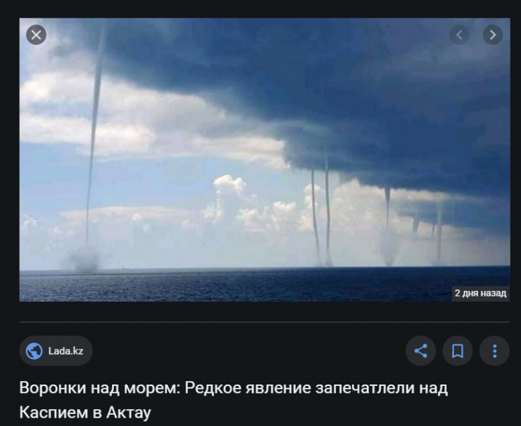This screenshot has width=521, height=426.
Task: Open article titled Воронки над морем
Action: [233, 400]
